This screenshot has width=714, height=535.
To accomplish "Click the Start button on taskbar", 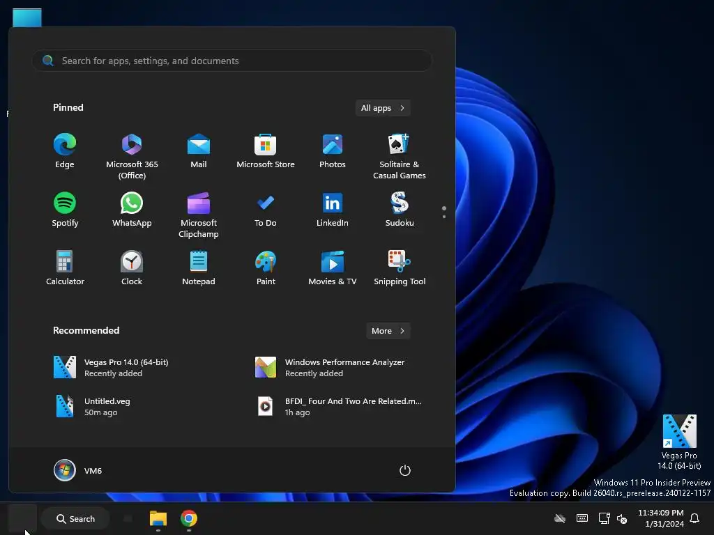I will (x=22, y=518).
